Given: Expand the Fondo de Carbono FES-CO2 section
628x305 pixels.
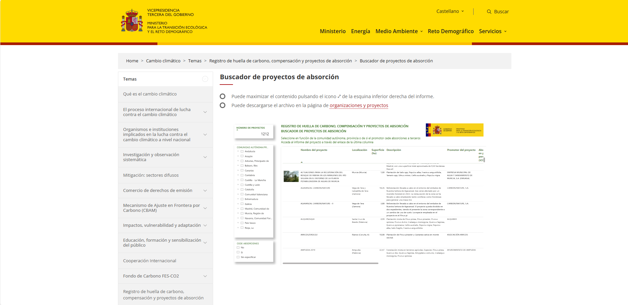Looking at the screenshot, I should tap(204, 275).
